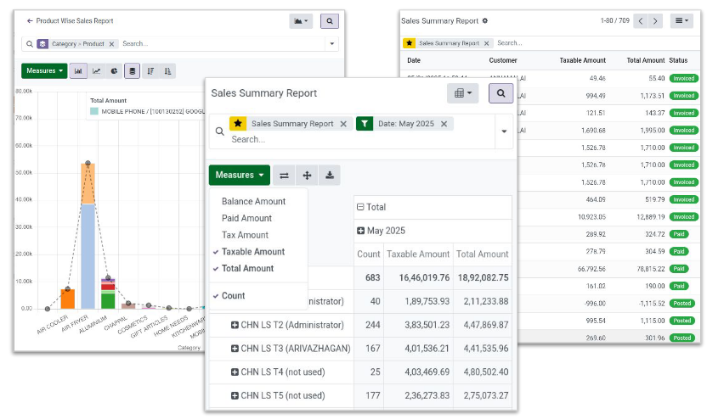
Task: Open gear settings in list Sales Summary window
Action: click(x=484, y=20)
